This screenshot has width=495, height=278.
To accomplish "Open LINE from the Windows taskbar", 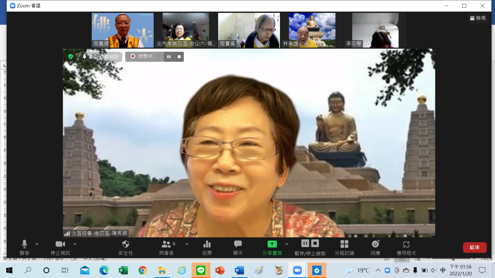I will pyautogui.click(x=201, y=270).
